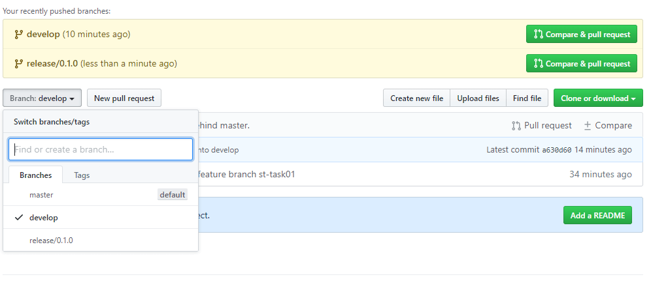651x292 pixels.
Task: Select release/0.1.0 branch in switcher
Action: pos(101,241)
